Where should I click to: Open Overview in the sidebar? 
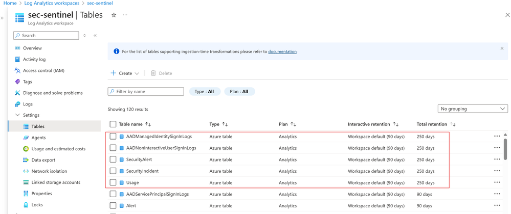(x=32, y=48)
